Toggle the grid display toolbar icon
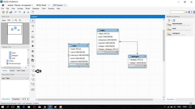The width and height of the screenshot is (195, 109). [x=24, y=12]
